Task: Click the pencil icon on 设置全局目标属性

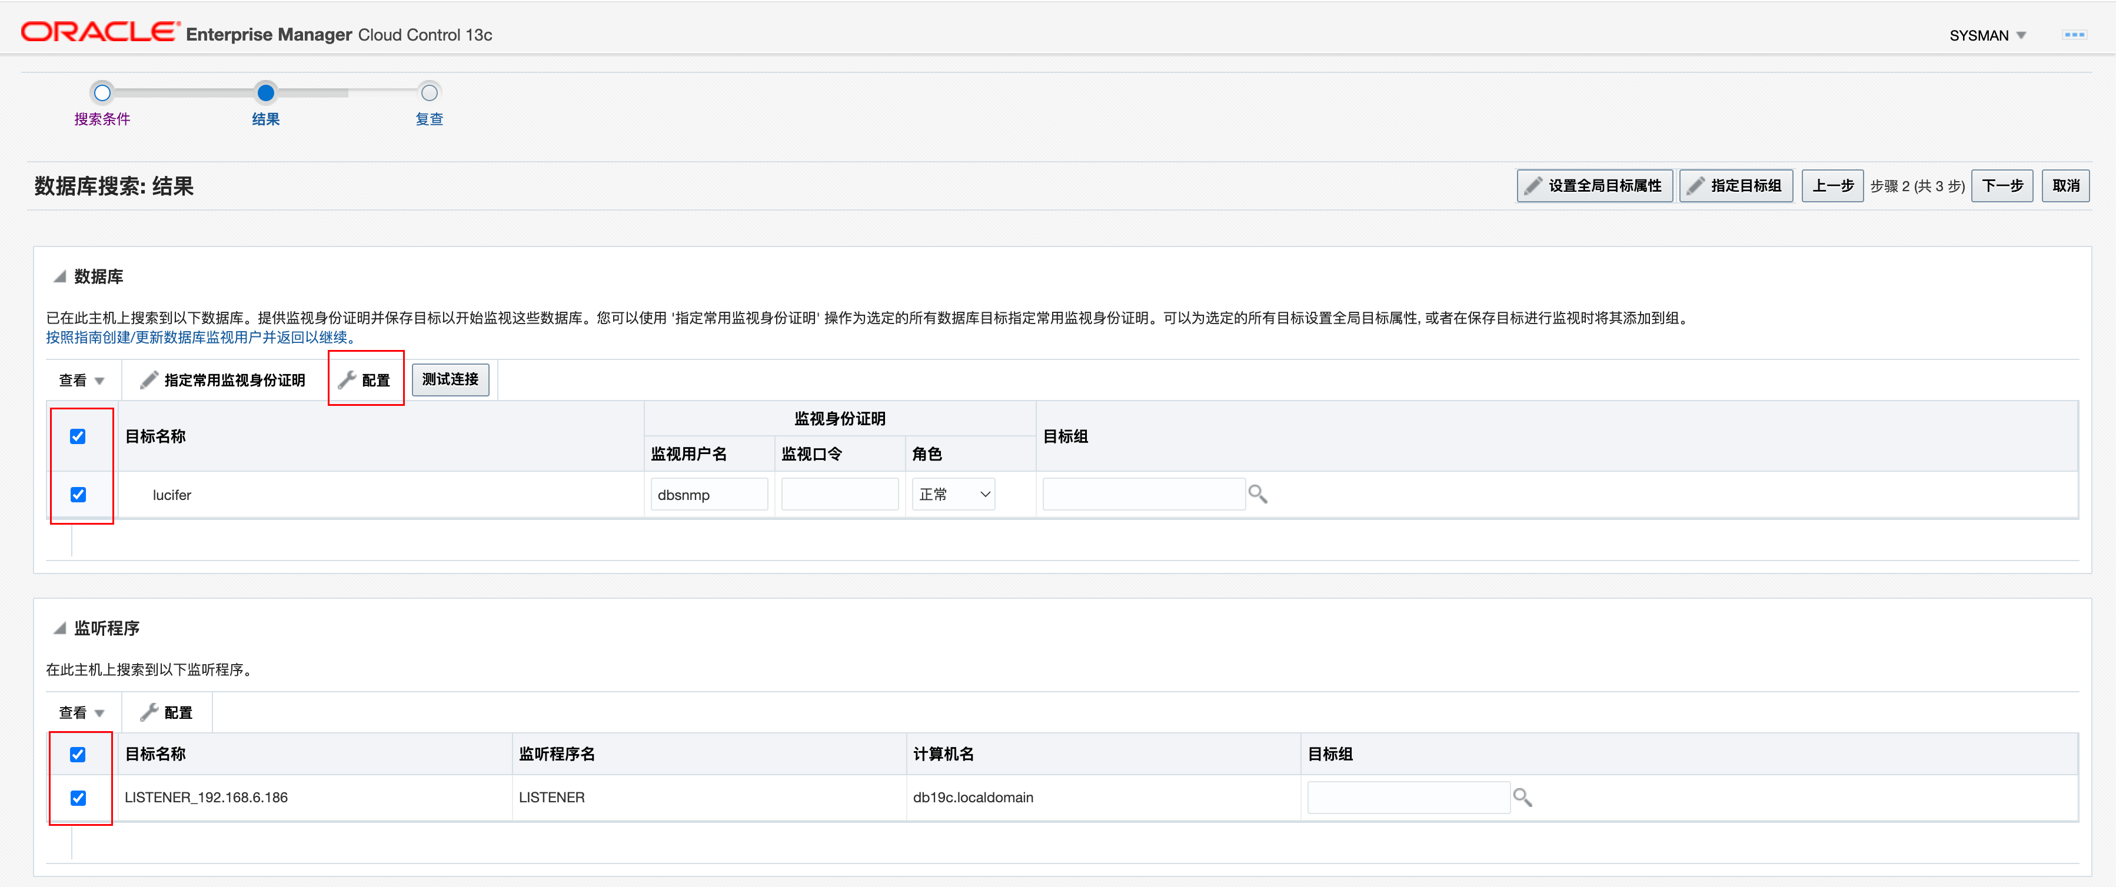Action: point(1533,186)
